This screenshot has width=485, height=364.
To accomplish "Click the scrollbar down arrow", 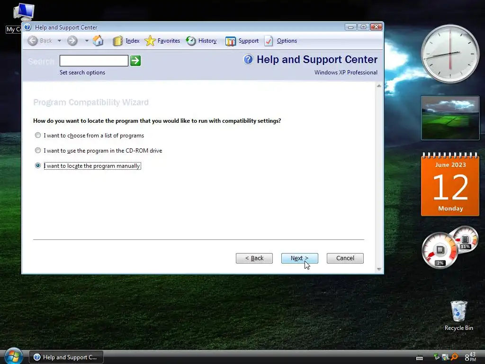I will [379, 269].
